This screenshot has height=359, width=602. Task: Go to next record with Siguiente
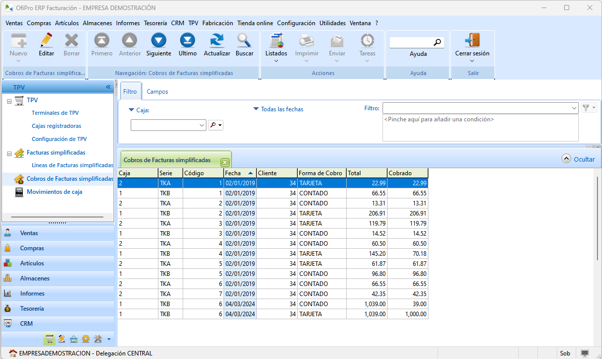click(x=158, y=41)
